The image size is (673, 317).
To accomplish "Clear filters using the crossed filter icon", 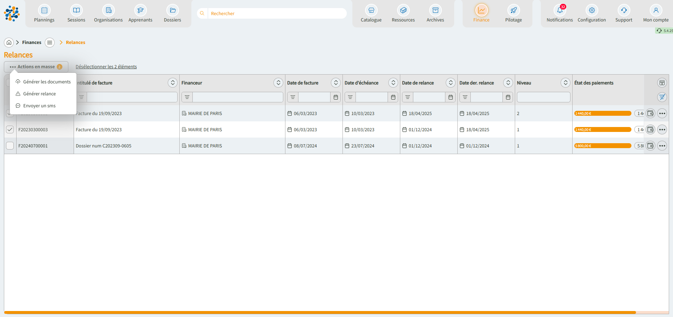I will click(662, 97).
